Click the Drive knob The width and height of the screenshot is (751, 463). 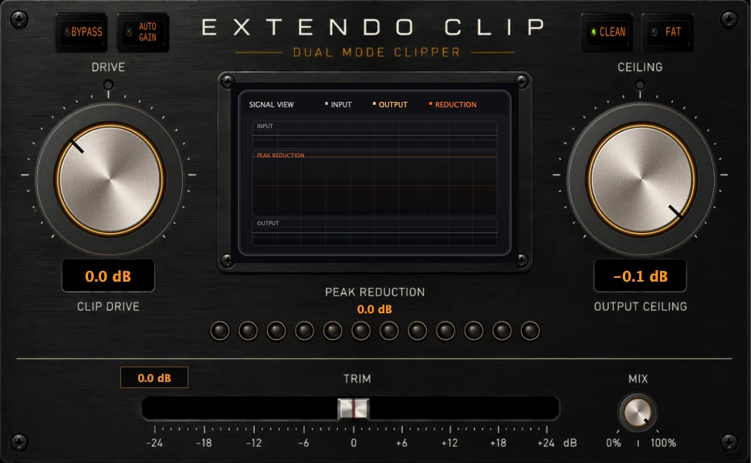[x=110, y=178]
